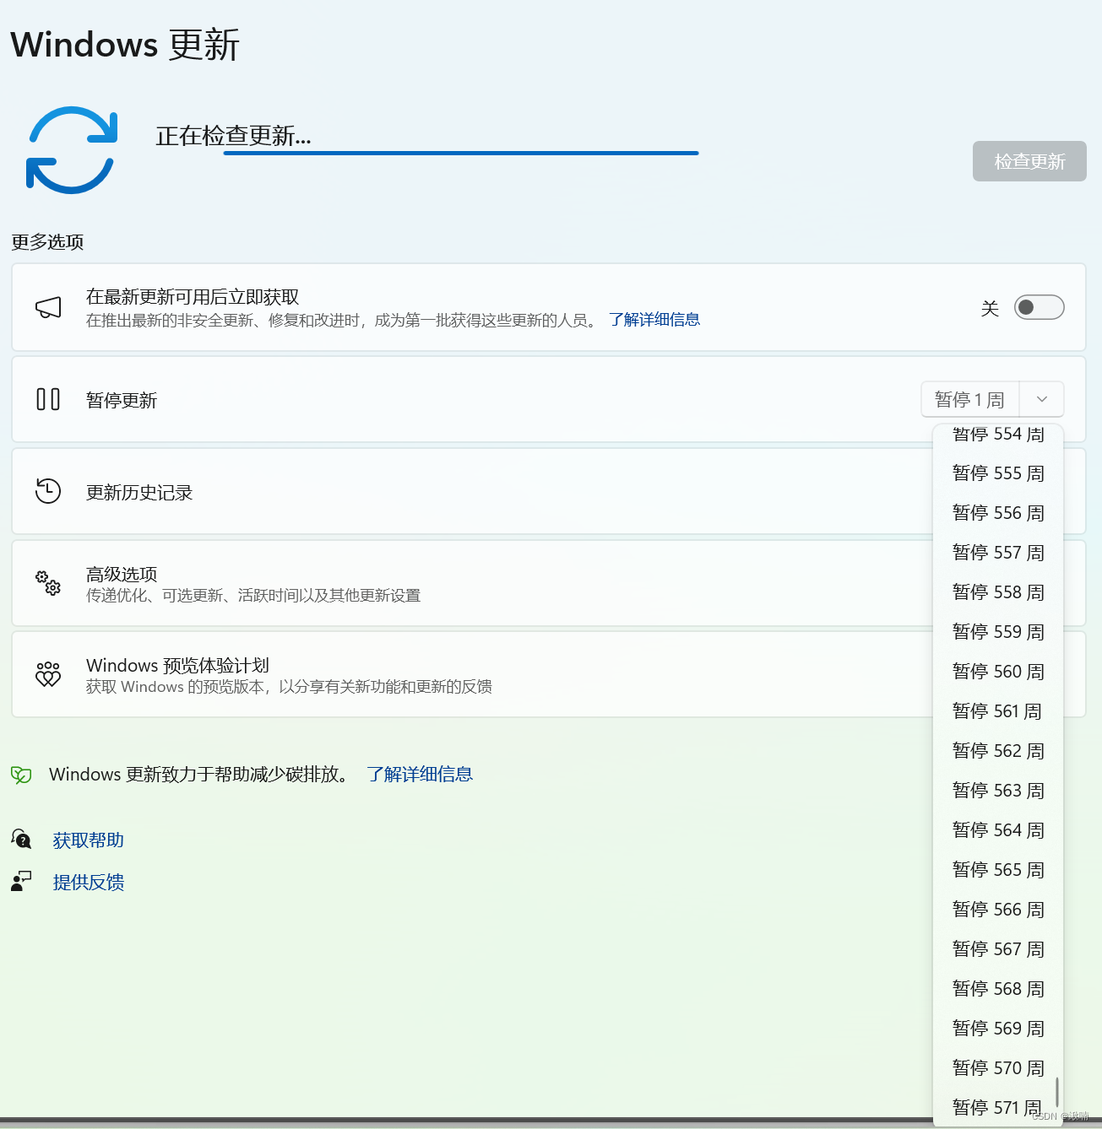Open 了解详细信息 link beside update description

tap(654, 320)
